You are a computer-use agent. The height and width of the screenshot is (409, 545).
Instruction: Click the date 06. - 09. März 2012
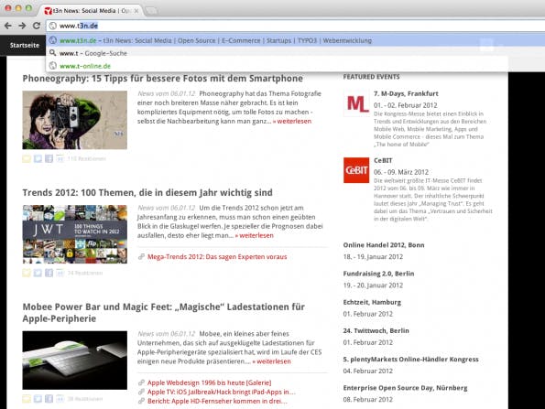pos(401,172)
